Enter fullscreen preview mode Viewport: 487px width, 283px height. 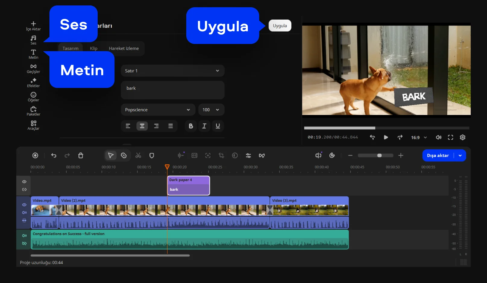point(450,137)
